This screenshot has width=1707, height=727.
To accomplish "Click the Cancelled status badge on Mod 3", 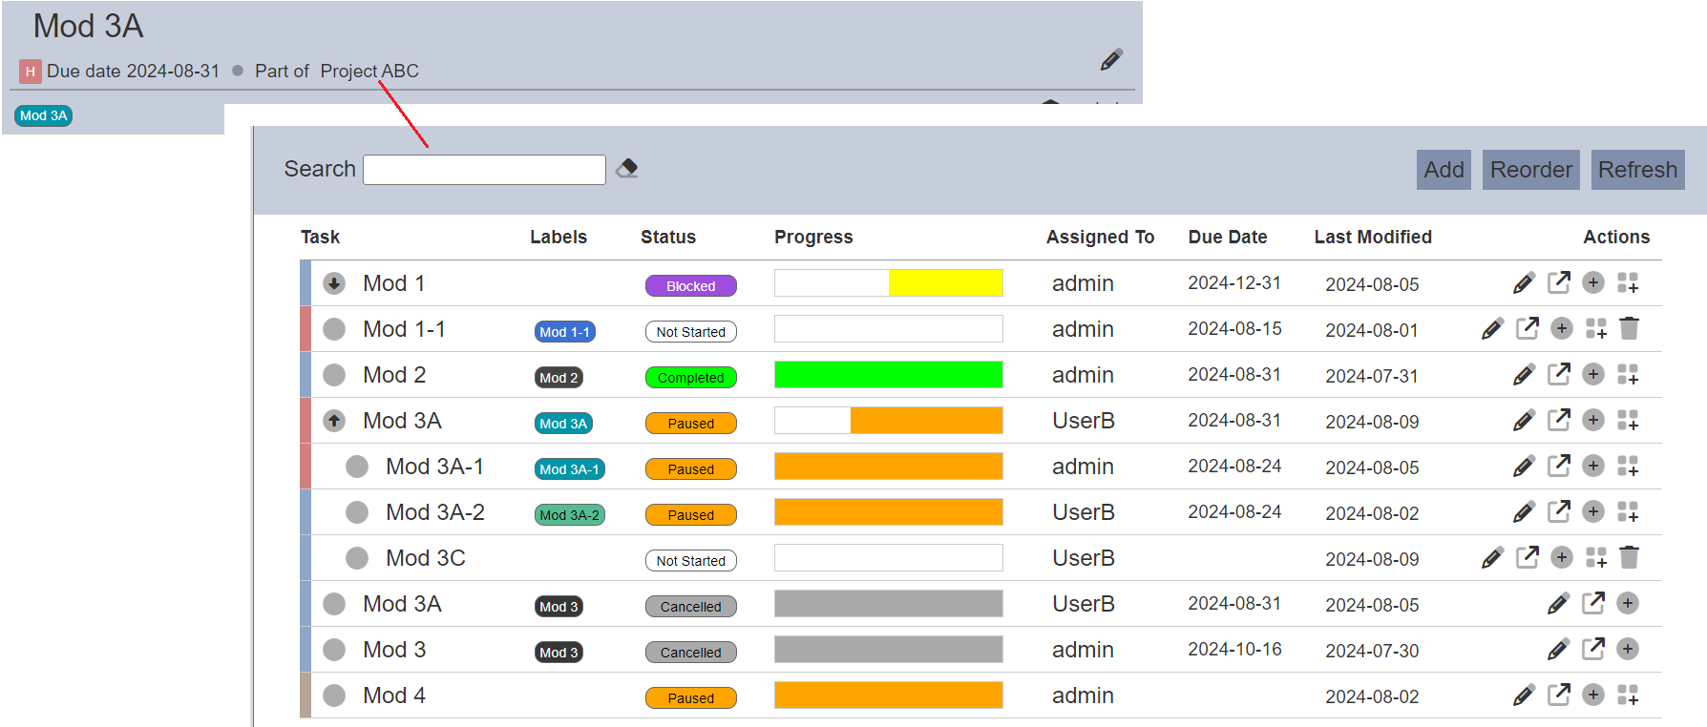I will tap(691, 653).
